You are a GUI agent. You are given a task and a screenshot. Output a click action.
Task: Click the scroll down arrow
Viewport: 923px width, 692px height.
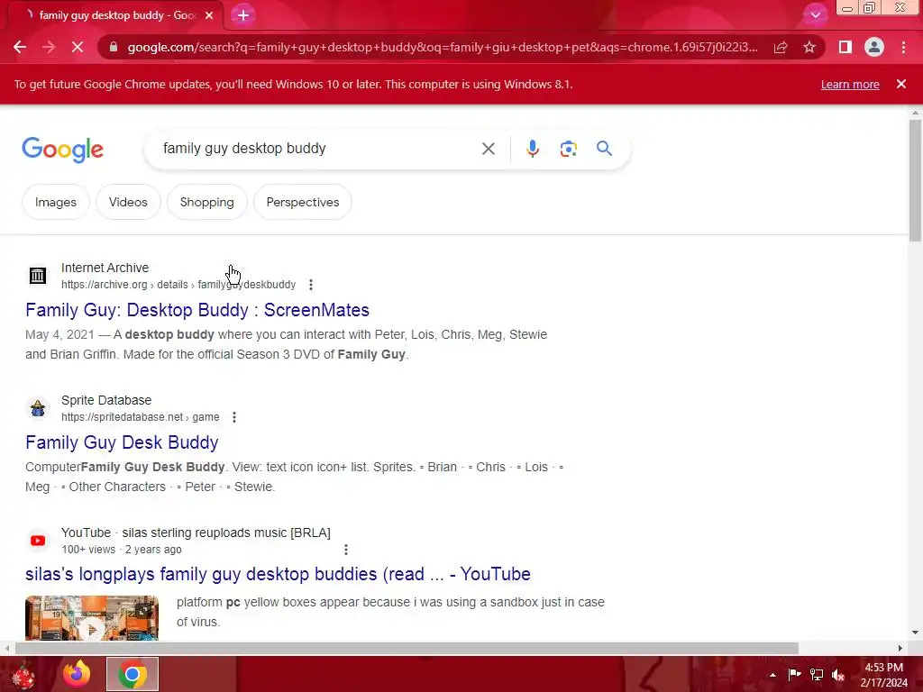(915, 633)
